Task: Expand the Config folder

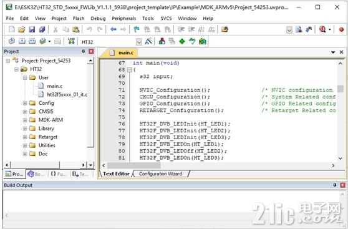Action: [x=25, y=103]
